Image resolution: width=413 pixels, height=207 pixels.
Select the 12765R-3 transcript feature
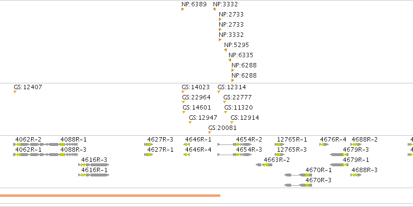(x=280, y=155)
